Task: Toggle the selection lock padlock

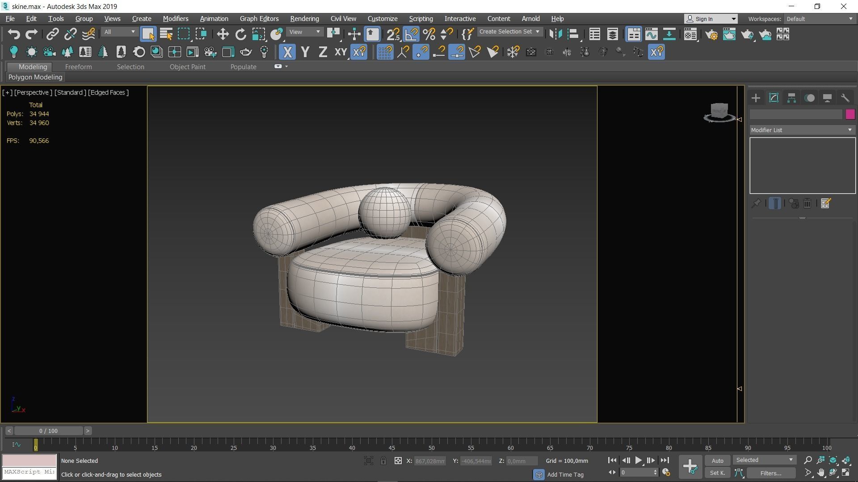Action: point(383,461)
